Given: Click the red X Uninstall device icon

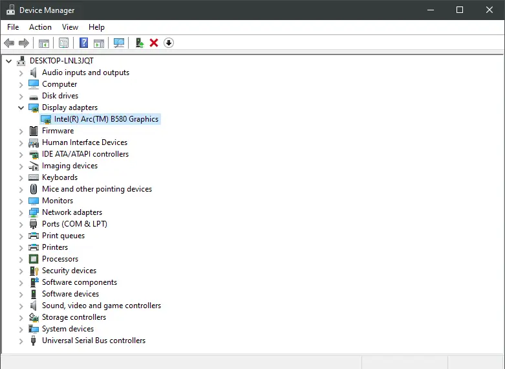Looking at the screenshot, I should coord(154,43).
